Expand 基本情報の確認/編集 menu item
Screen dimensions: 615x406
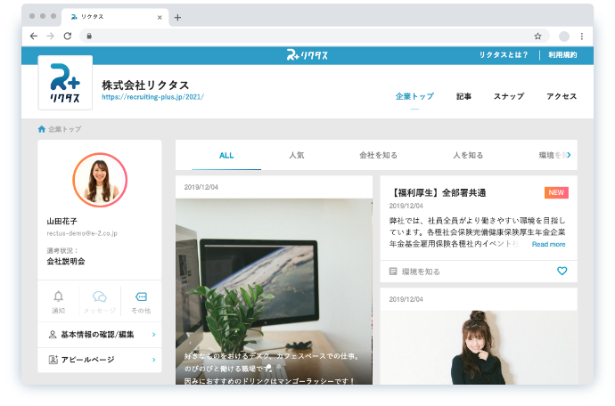pos(100,335)
